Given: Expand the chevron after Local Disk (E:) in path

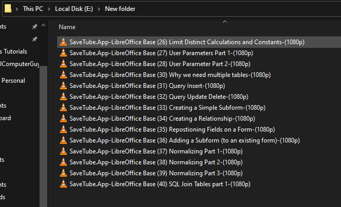Looking at the screenshot, I should click(x=99, y=9).
